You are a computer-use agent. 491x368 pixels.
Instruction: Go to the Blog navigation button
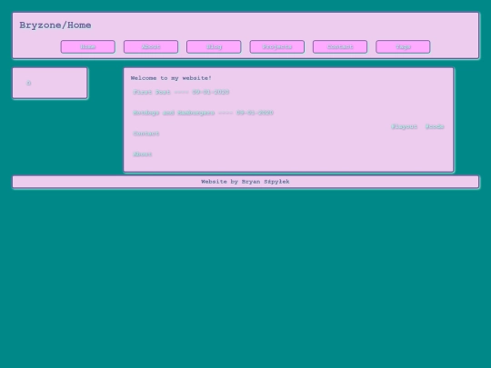214,46
